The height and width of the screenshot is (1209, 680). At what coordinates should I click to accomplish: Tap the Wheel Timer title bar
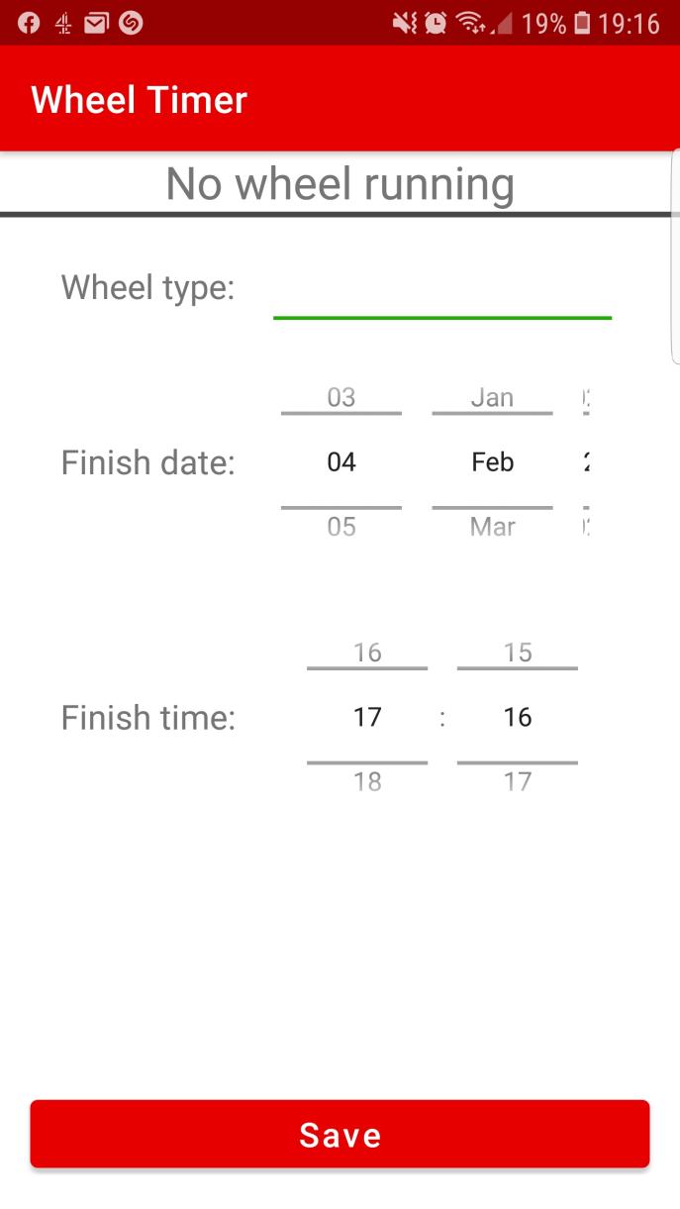coord(139,99)
